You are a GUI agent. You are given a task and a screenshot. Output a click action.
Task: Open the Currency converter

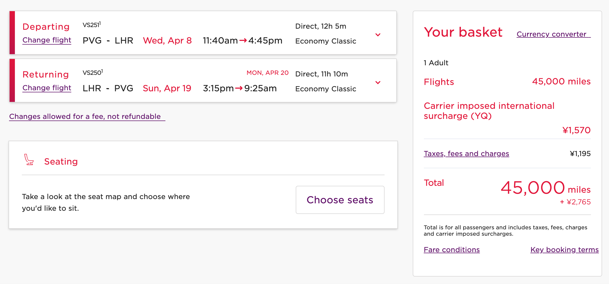(552, 34)
